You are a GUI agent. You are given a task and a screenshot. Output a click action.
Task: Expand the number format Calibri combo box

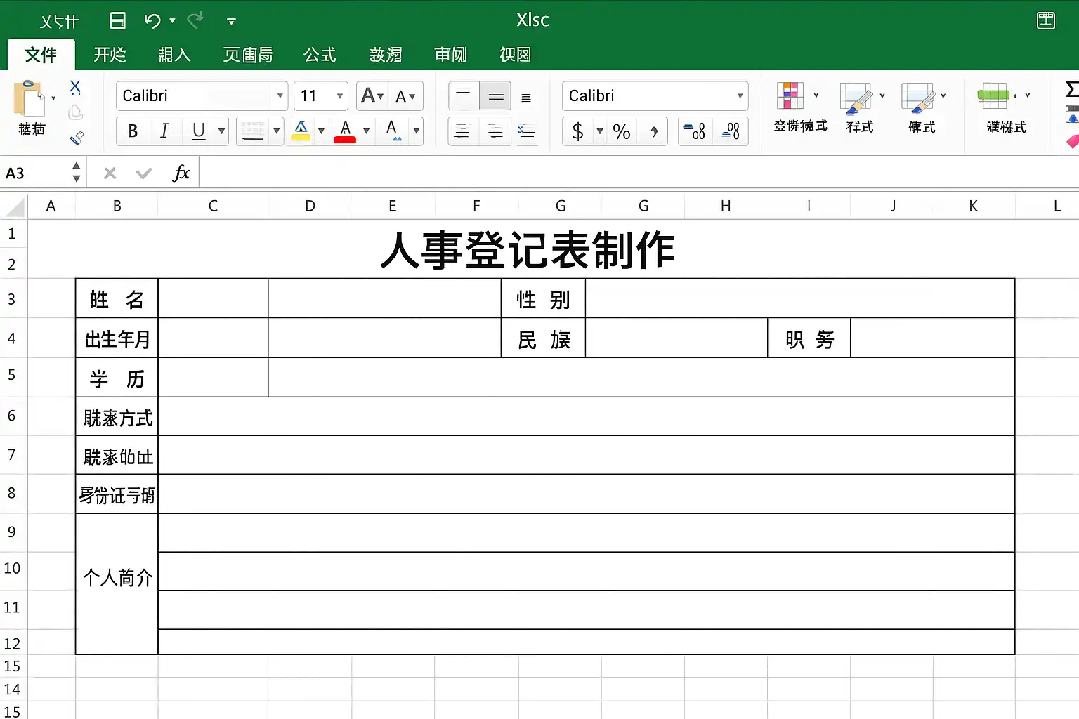[x=740, y=96]
